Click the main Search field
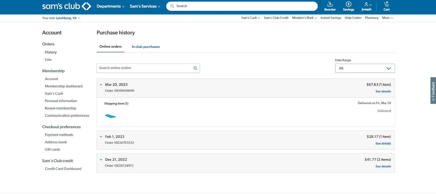The image size is (436, 194). [x=242, y=6]
